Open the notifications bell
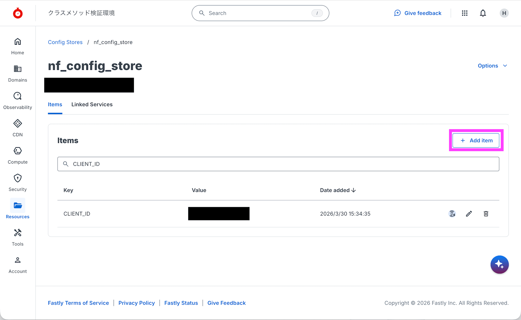 click(483, 13)
